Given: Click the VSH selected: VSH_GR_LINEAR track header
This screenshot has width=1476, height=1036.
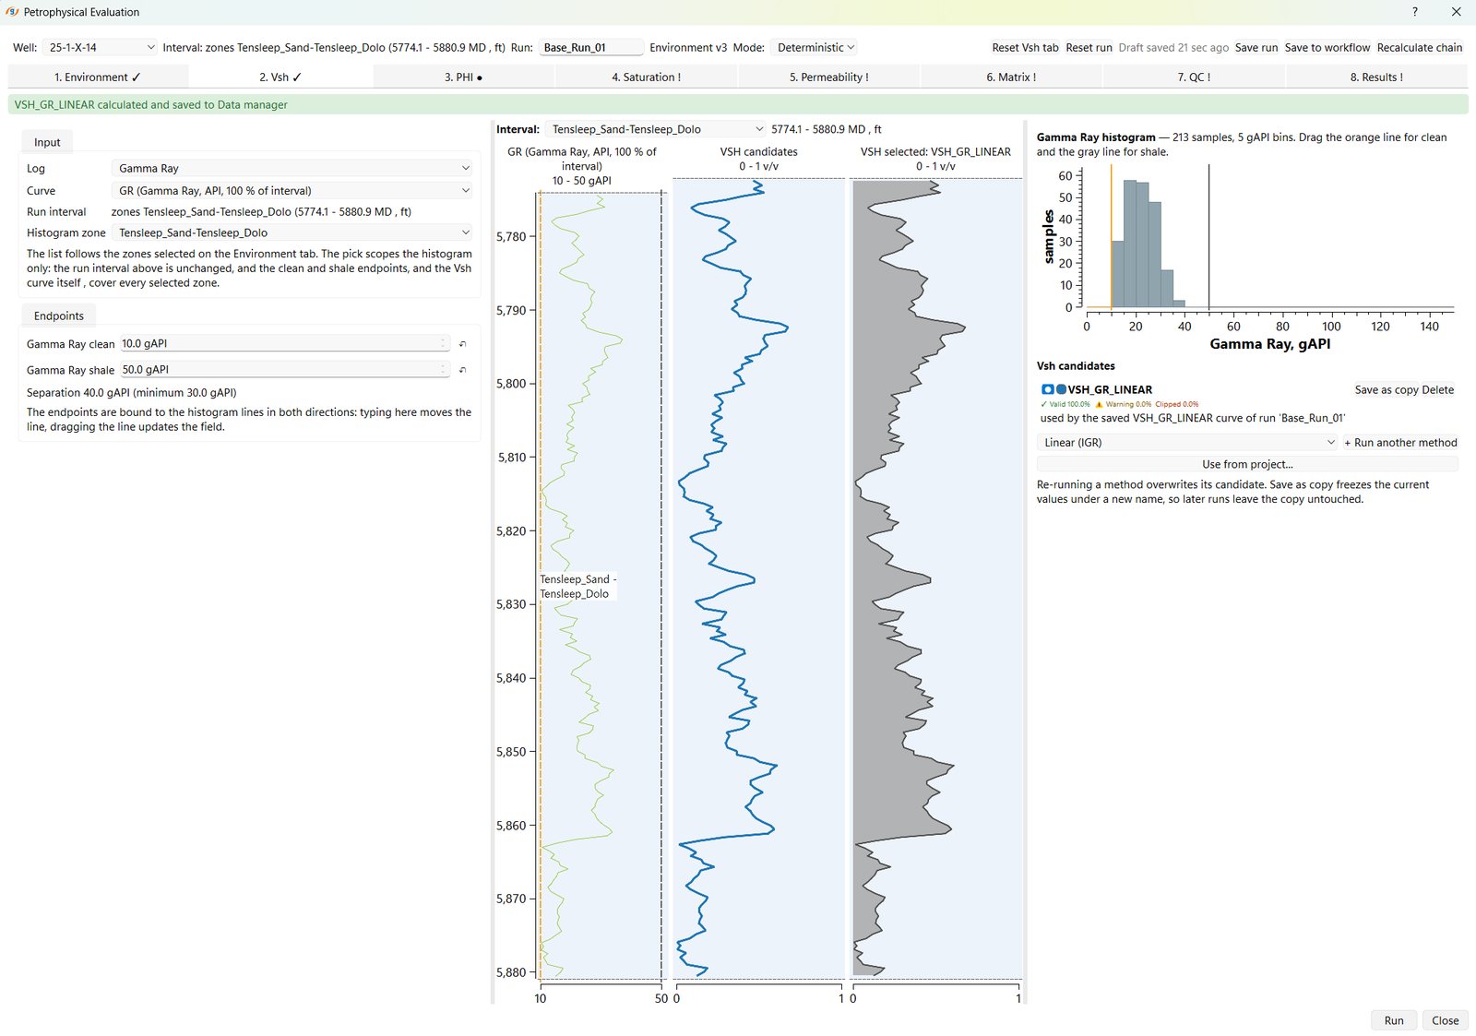Looking at the screenshot, I should tap(935, 159).
